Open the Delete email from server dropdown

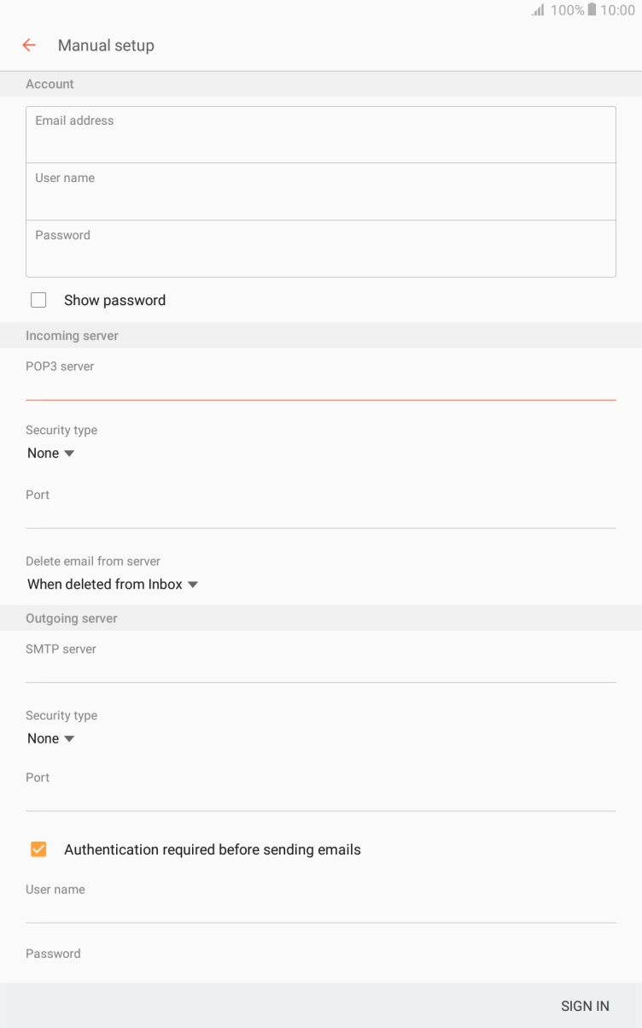(113, 584)
